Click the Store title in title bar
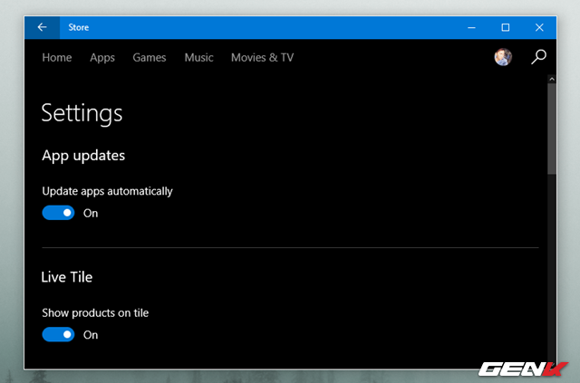580x383 pixels. [x=79, y=27]
